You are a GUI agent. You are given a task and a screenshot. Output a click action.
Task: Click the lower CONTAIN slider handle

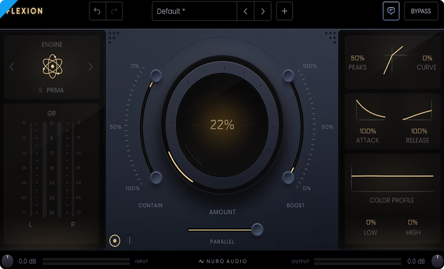pyautogui.click(x=156, y=178)
